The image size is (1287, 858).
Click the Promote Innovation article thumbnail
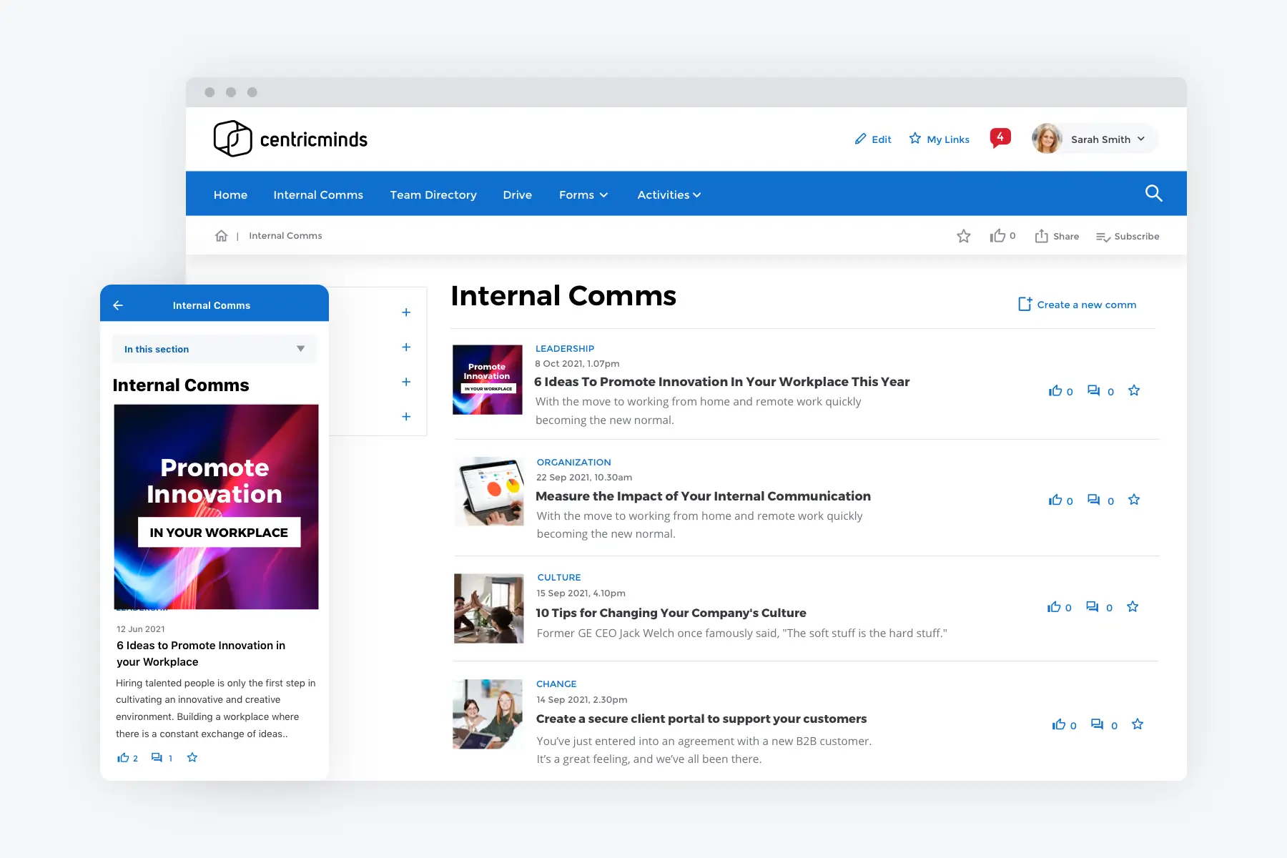[x=487, y=380]
